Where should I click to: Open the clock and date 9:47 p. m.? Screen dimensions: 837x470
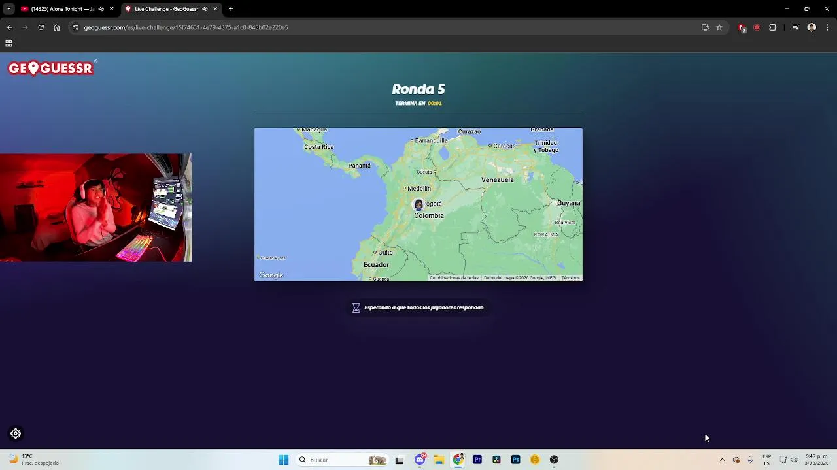tap(817, 460)
